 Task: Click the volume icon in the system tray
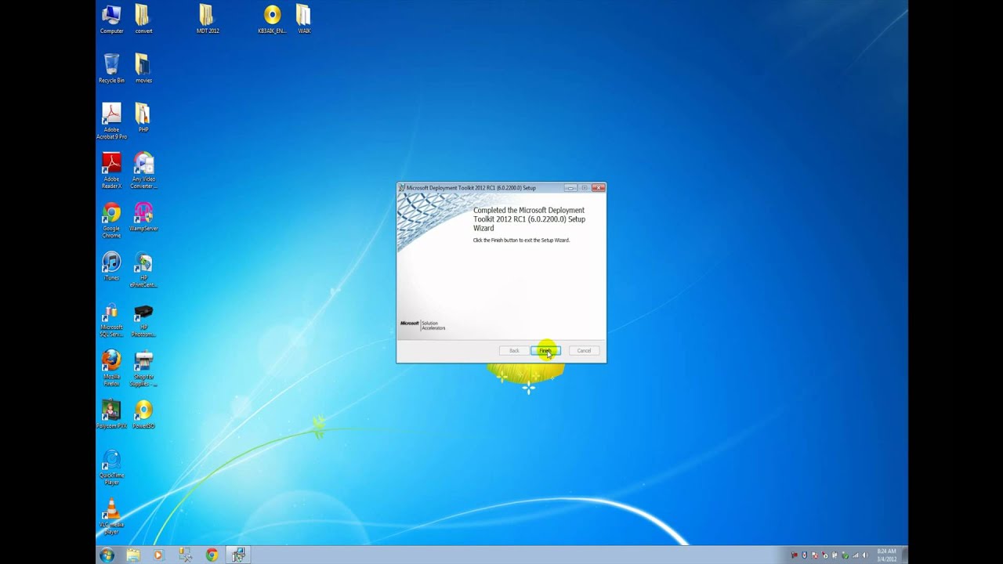[865, 555]
